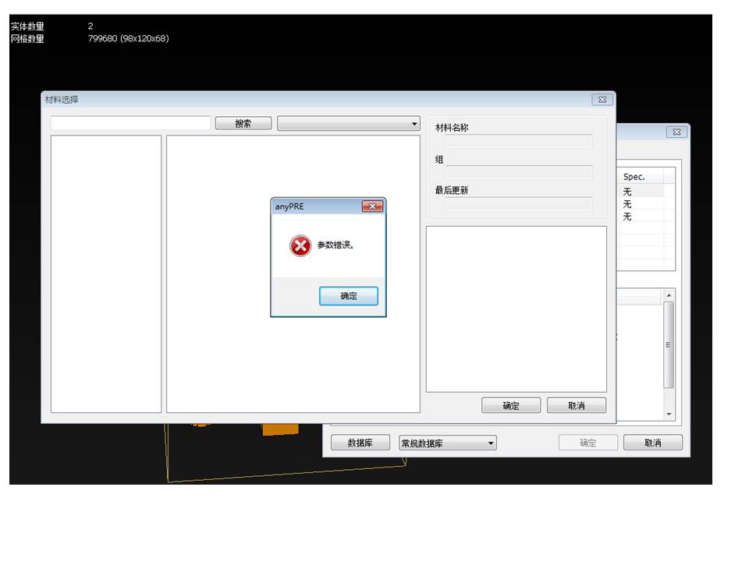The image size is (749, 561).
Task: Close the back dialog window
Action: click(x=677, y=132)
